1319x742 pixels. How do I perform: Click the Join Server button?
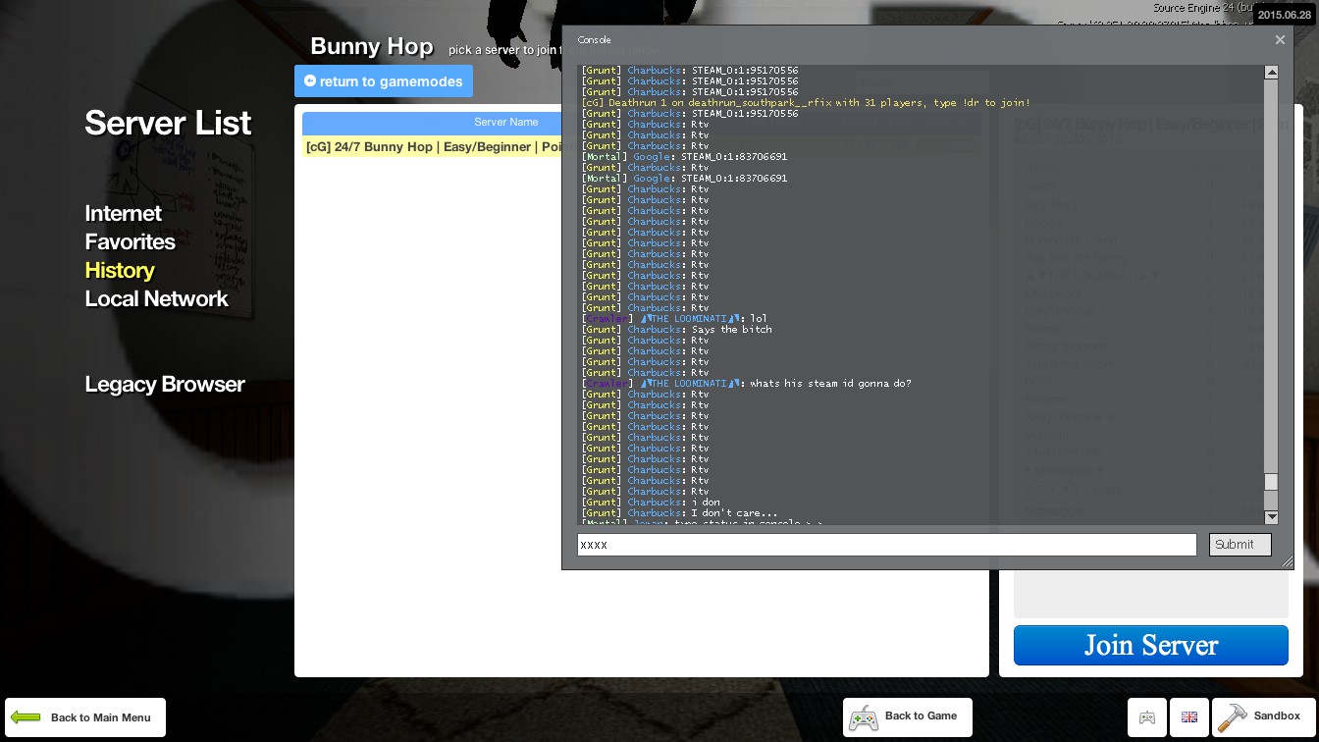(1150, 645)
